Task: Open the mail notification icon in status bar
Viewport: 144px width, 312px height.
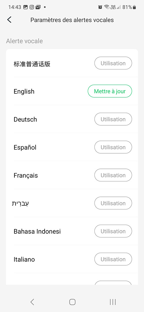Action: [x=38, y=7]
